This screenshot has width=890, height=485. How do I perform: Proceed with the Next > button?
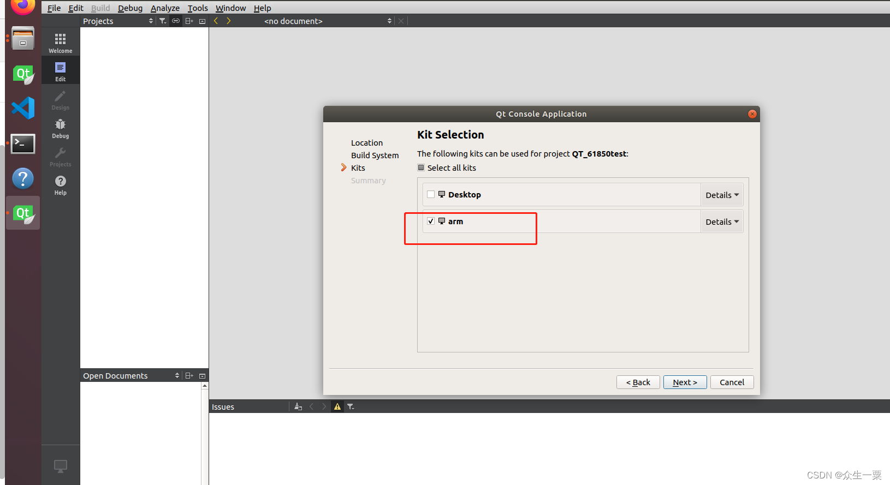pyautogui.click(x=685, y=382)
